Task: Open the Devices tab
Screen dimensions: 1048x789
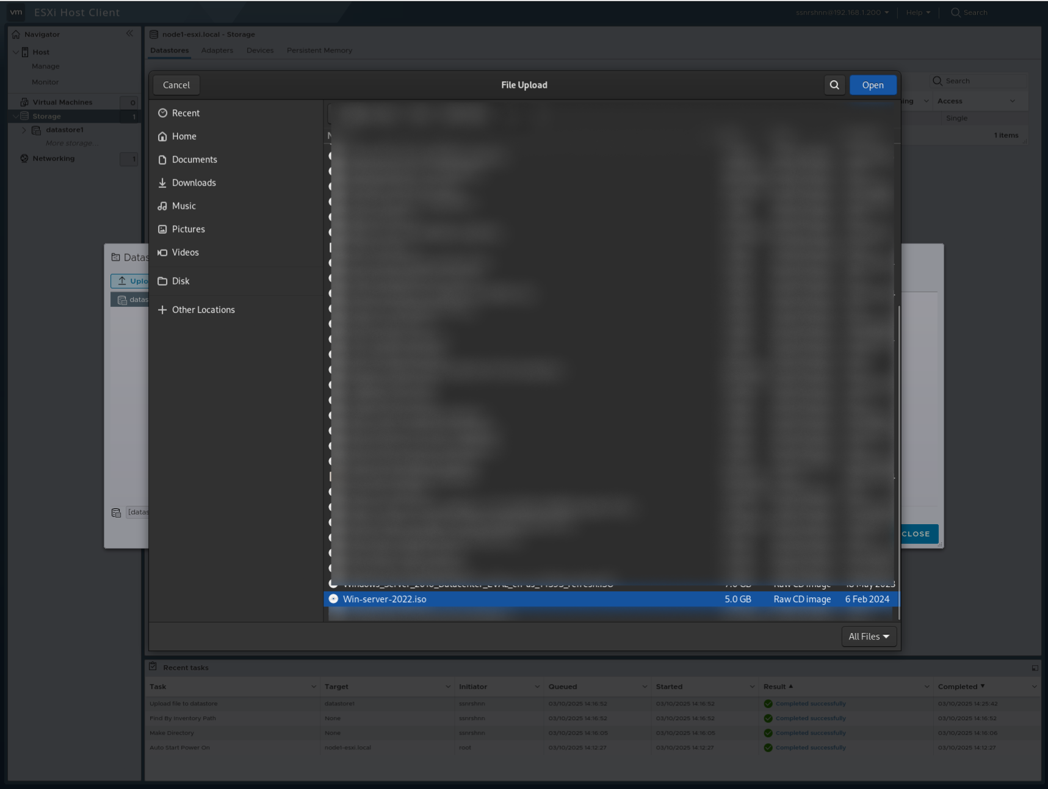Action: point(259,50)
